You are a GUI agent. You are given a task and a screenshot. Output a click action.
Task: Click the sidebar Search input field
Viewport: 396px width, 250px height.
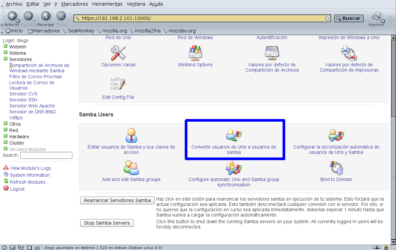point(46,155)
